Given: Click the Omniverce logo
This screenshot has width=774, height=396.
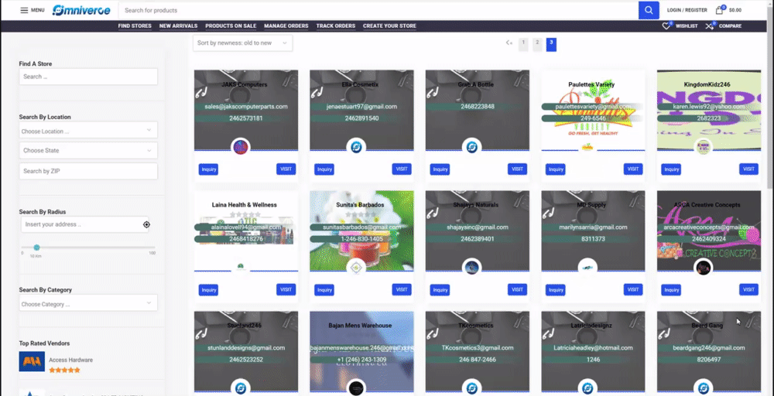Looking at the screenshot, I should [x=81, y=10].
